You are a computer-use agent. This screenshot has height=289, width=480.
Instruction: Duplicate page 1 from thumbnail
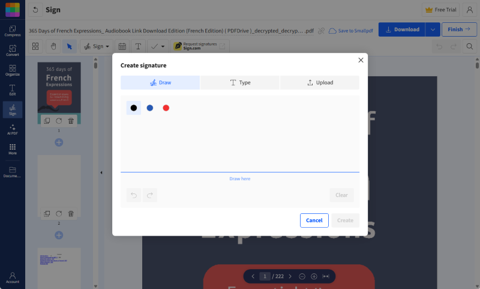pyautogui.click(x=47, y=121)
